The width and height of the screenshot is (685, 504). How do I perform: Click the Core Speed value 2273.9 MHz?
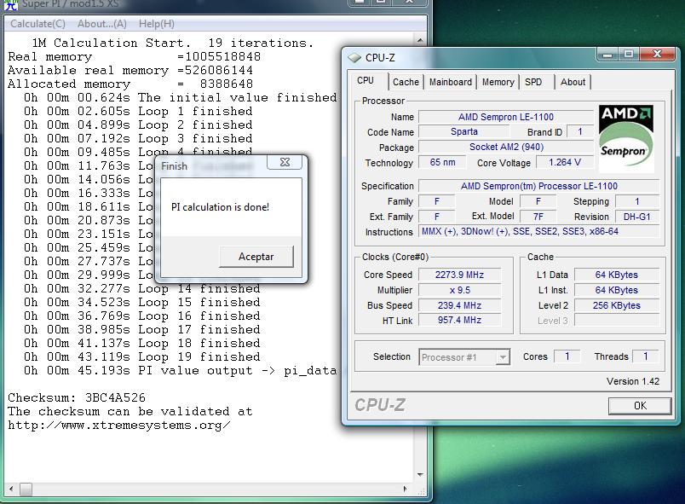pos(459,275)
